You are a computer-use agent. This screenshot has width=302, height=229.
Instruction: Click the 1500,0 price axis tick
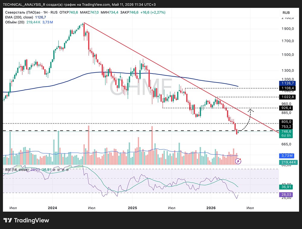pyautogui.click(x=288, y=55)
